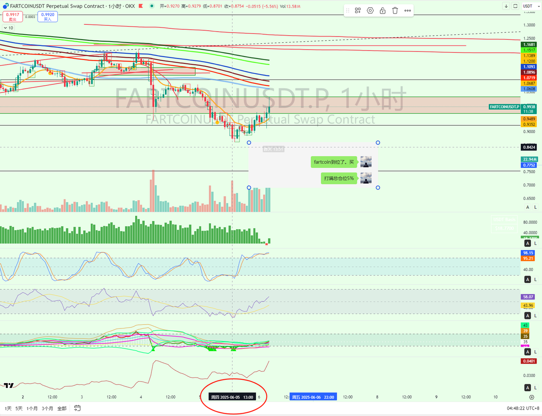Grab the floating toolbar drag handle
This screenshot has width=542, height=416.
point(348,11)
